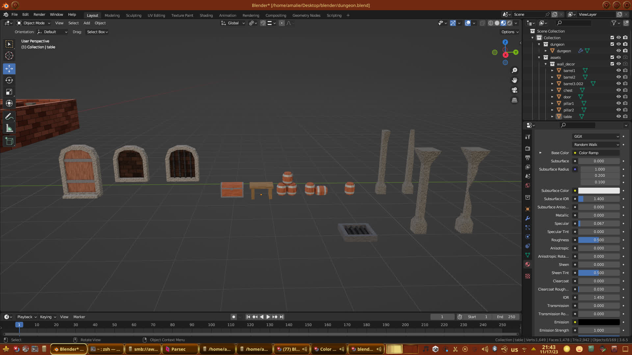The height and width of the screenshot is (355, 632).
Task: Click the Add Cube tool
Action: click(x=9, y=141)
